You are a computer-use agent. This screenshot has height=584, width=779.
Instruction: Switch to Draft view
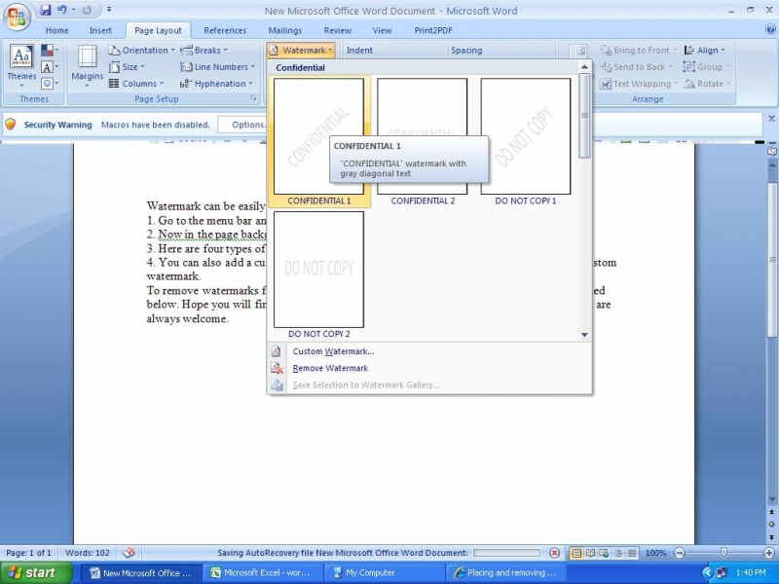[631, 553]
